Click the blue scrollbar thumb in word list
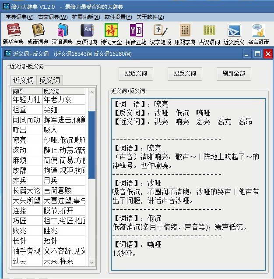 point(92,145)
